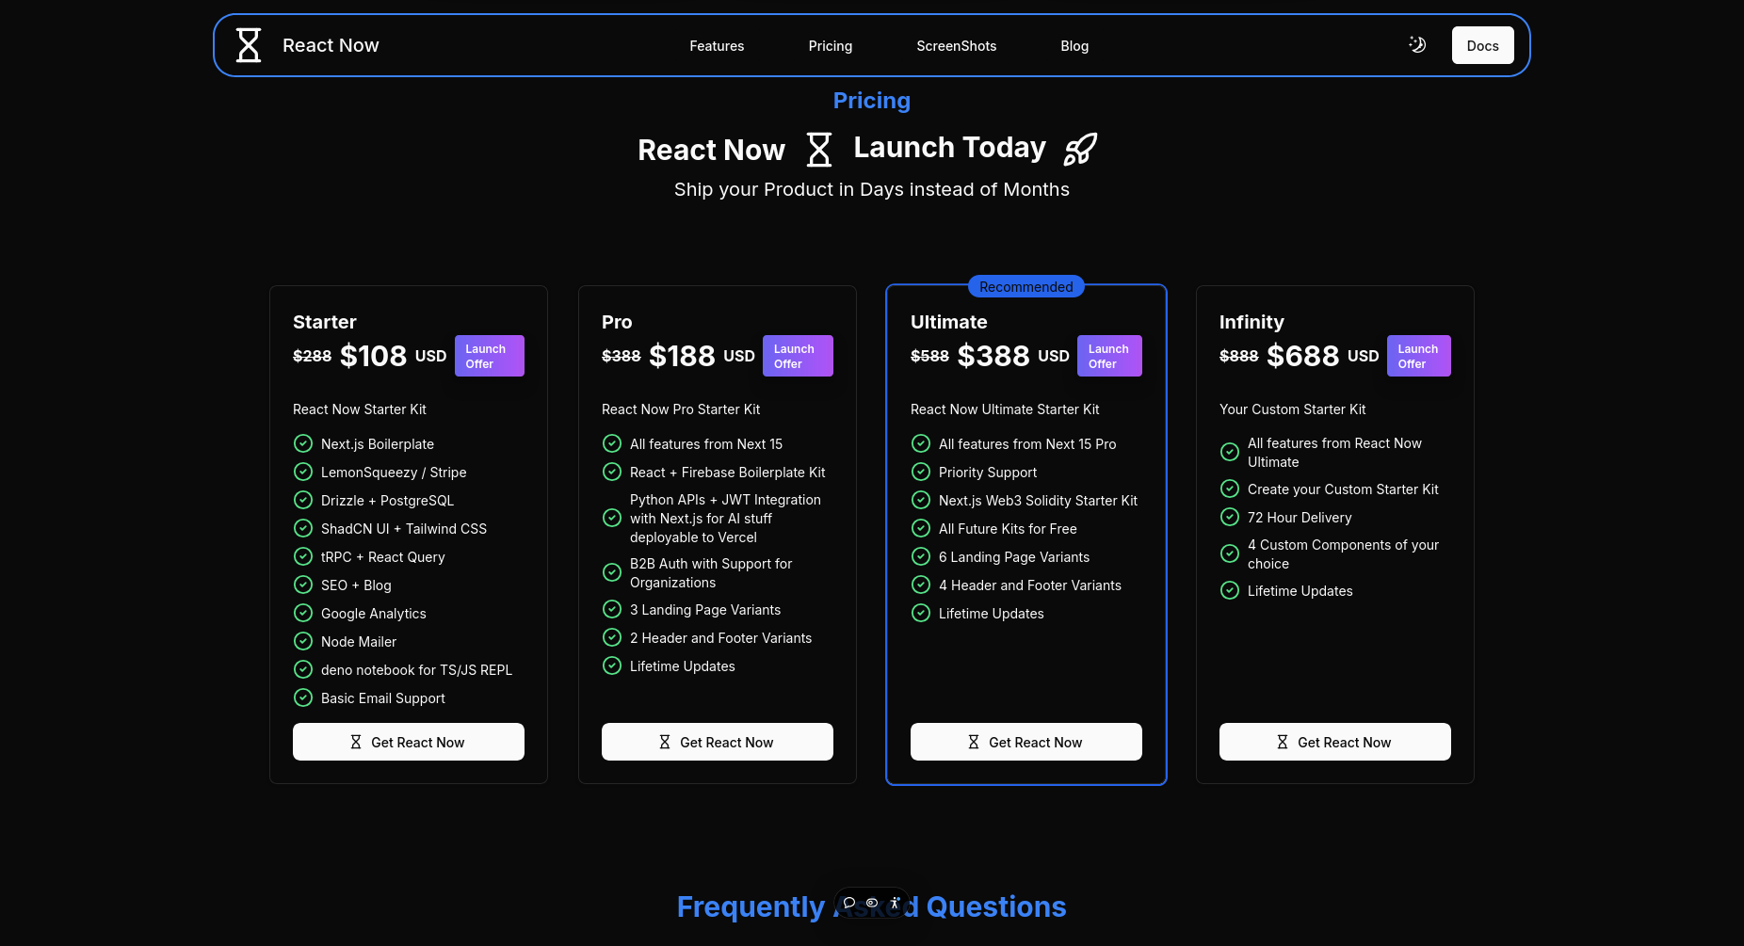Click the Infinity plan title

click(x=1251, y=322)
